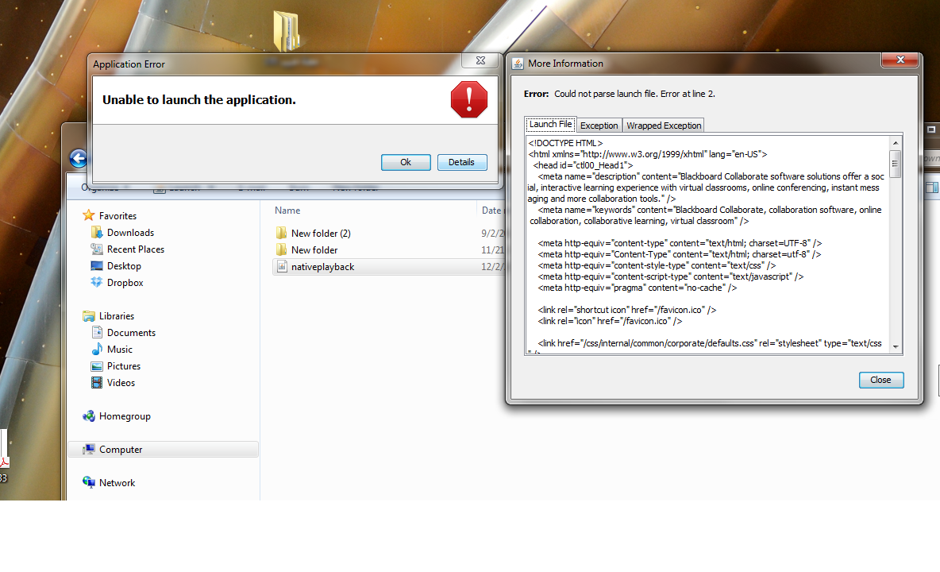The height and width of the screenshot is (572, 940).
Task: Select the Pictures label under Libraries
Action: 124,366
